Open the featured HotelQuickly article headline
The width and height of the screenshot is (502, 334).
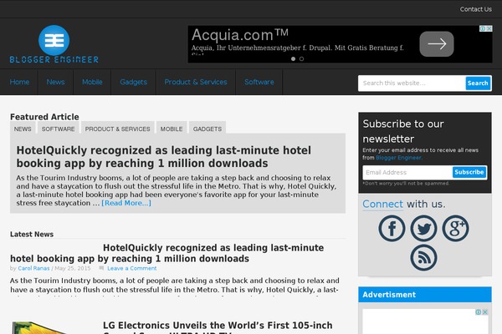pyautogui.click(x=164, y=157)
